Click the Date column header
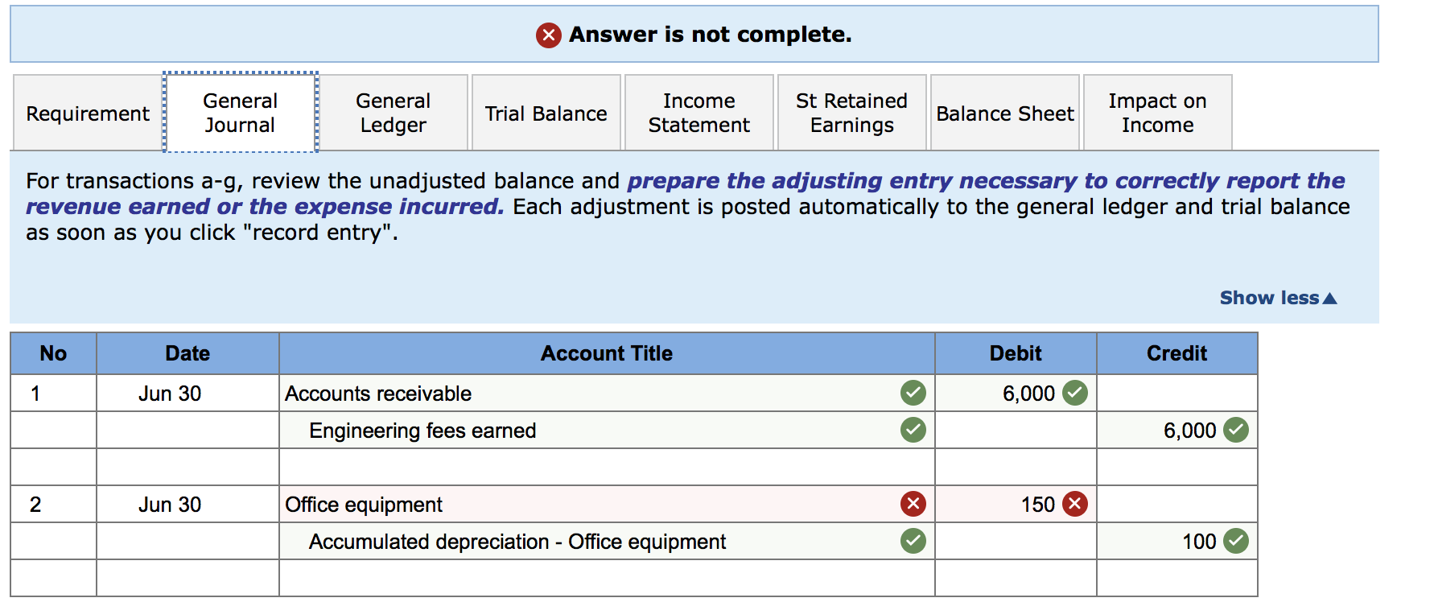The image size is (1434, 602). [187, 353]
